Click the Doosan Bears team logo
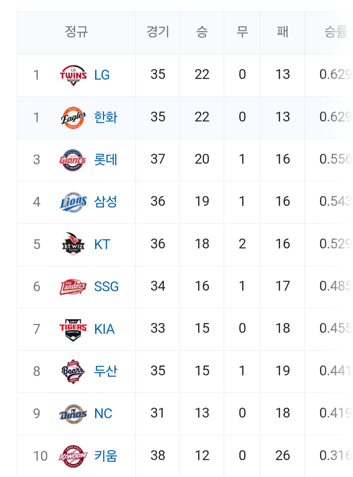 [73, 372]
